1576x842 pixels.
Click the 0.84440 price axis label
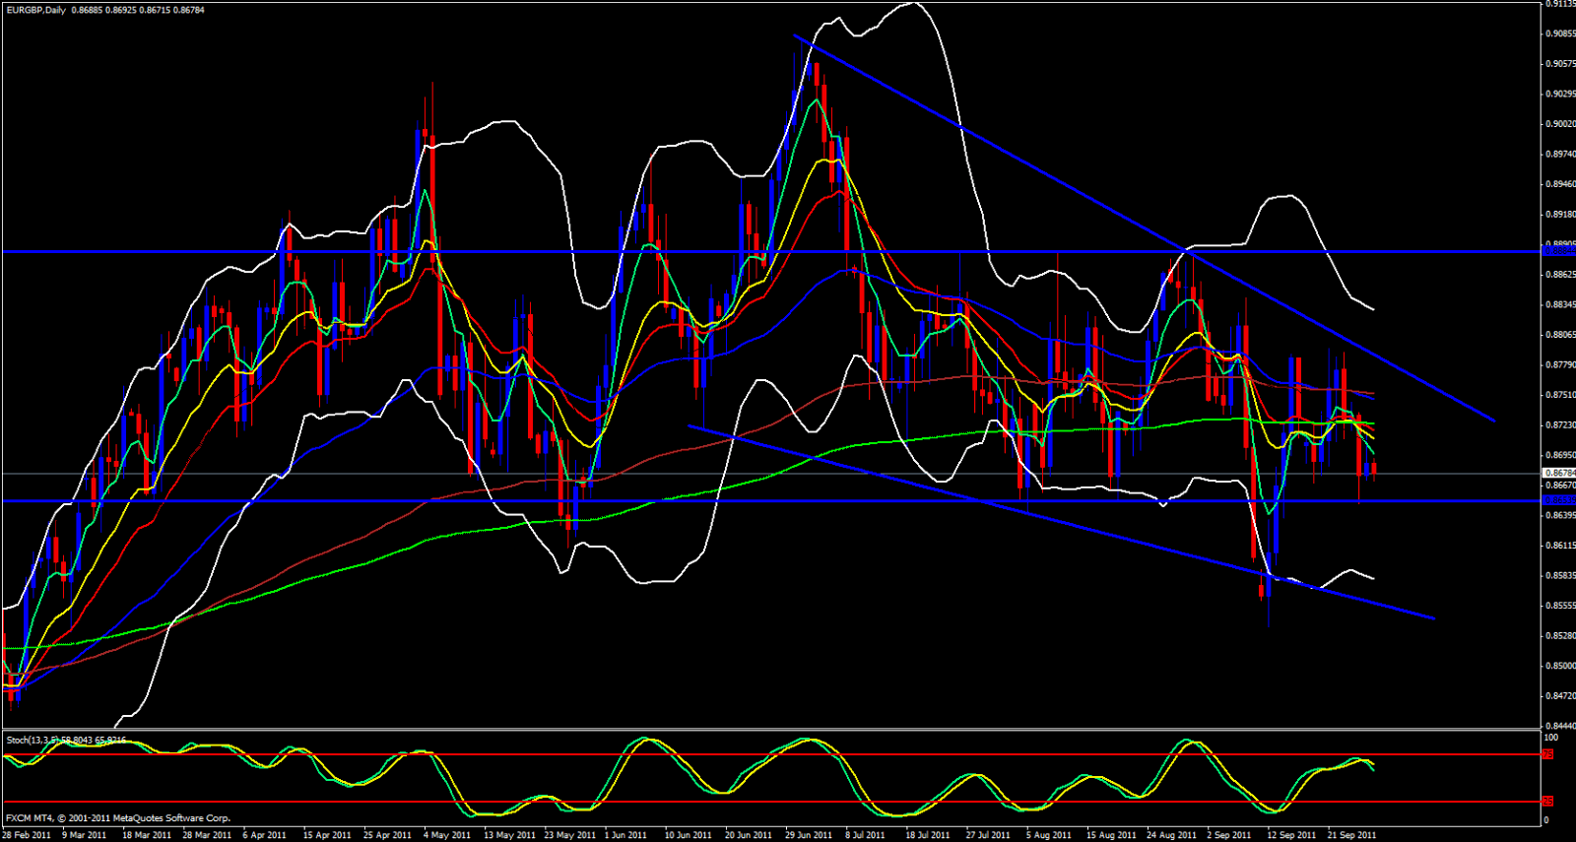(1557, 726)
